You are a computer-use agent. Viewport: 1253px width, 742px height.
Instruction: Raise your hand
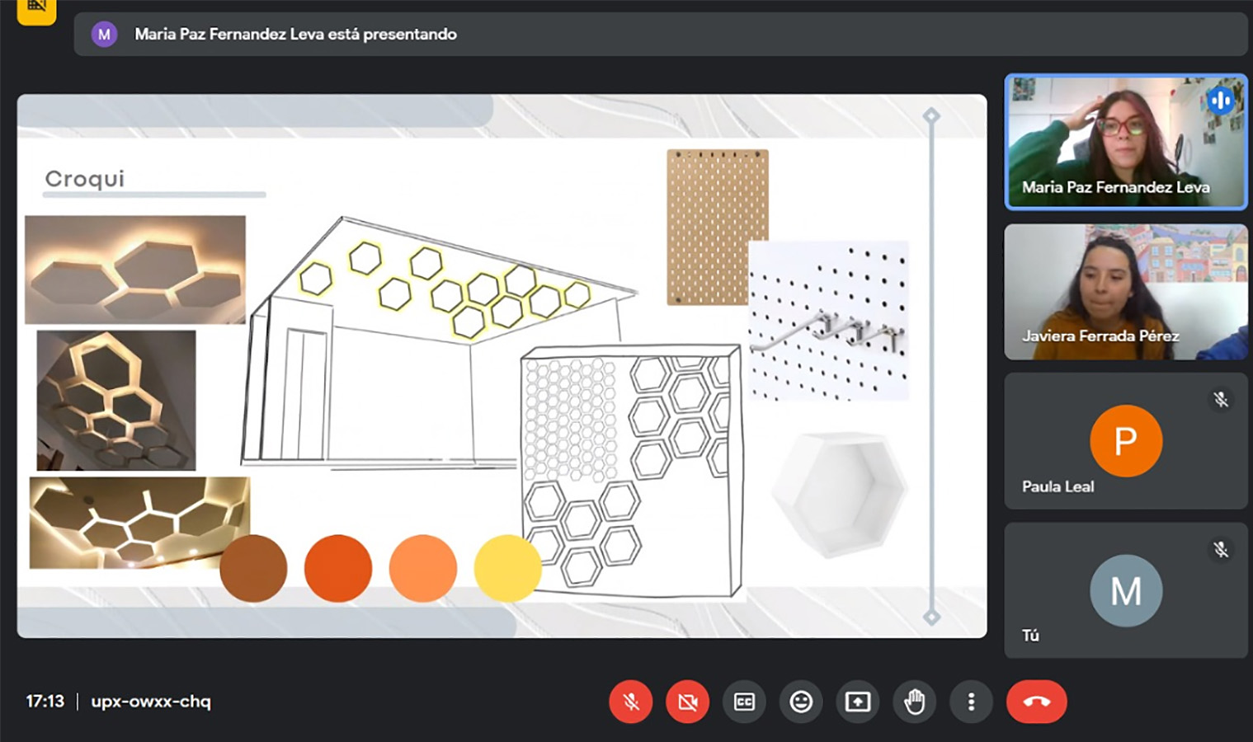(914, 702)
